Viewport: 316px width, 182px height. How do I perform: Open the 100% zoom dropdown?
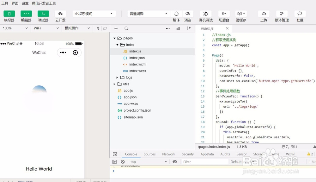click(x=15, y=28)
